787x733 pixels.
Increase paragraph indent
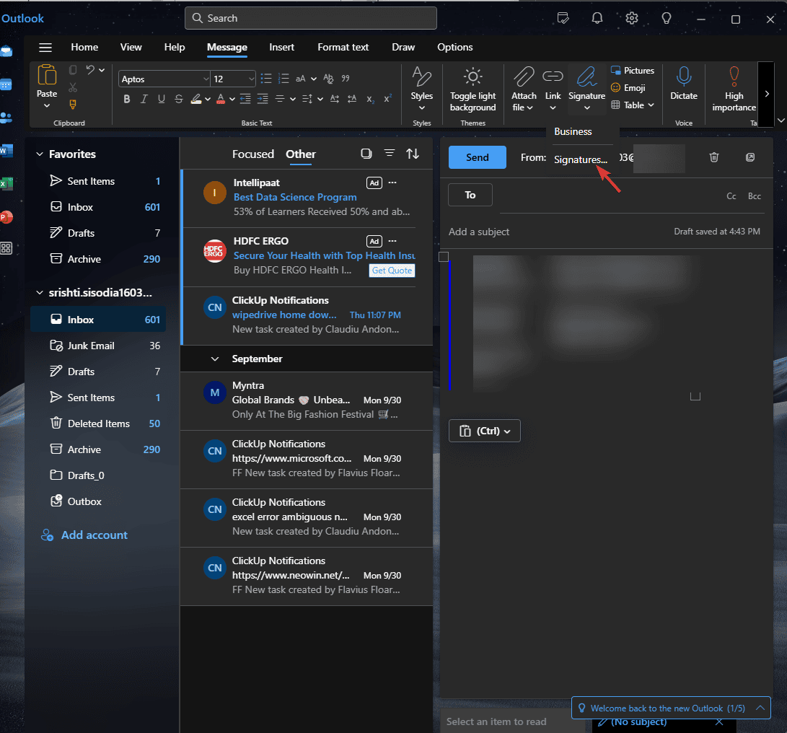pos(263,99)
